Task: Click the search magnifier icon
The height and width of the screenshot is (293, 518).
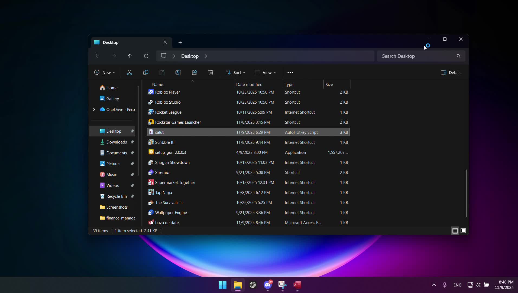Action: (458, 56)
